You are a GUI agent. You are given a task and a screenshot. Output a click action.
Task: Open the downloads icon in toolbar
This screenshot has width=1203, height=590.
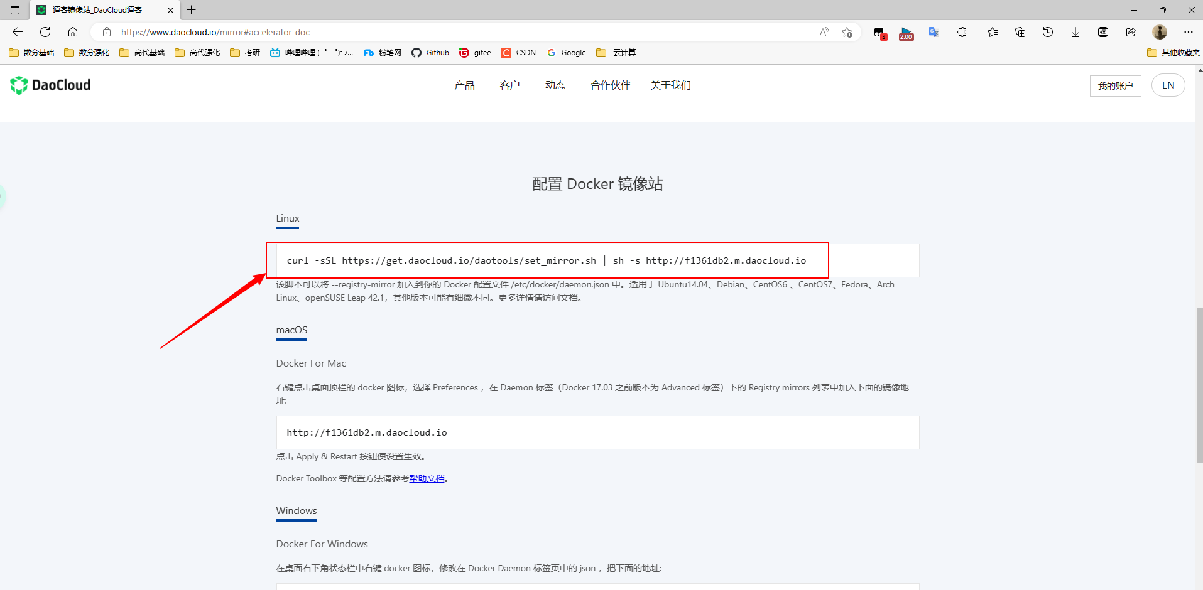pos(1075,32)
